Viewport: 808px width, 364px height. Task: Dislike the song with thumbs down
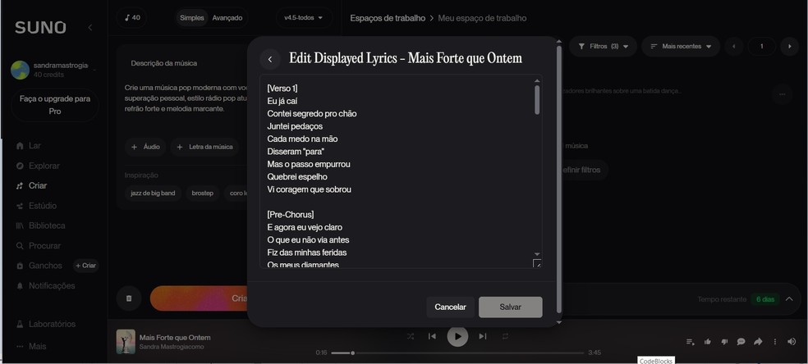coord(724,342)
